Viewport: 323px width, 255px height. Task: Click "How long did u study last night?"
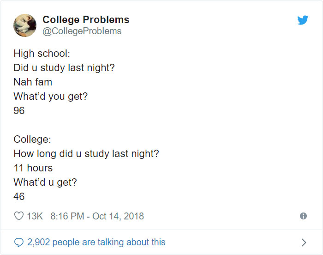(x=86, y=154)
